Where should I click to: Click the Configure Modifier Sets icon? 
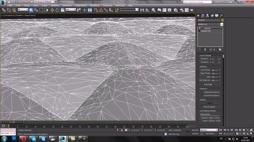coord(220,49)
